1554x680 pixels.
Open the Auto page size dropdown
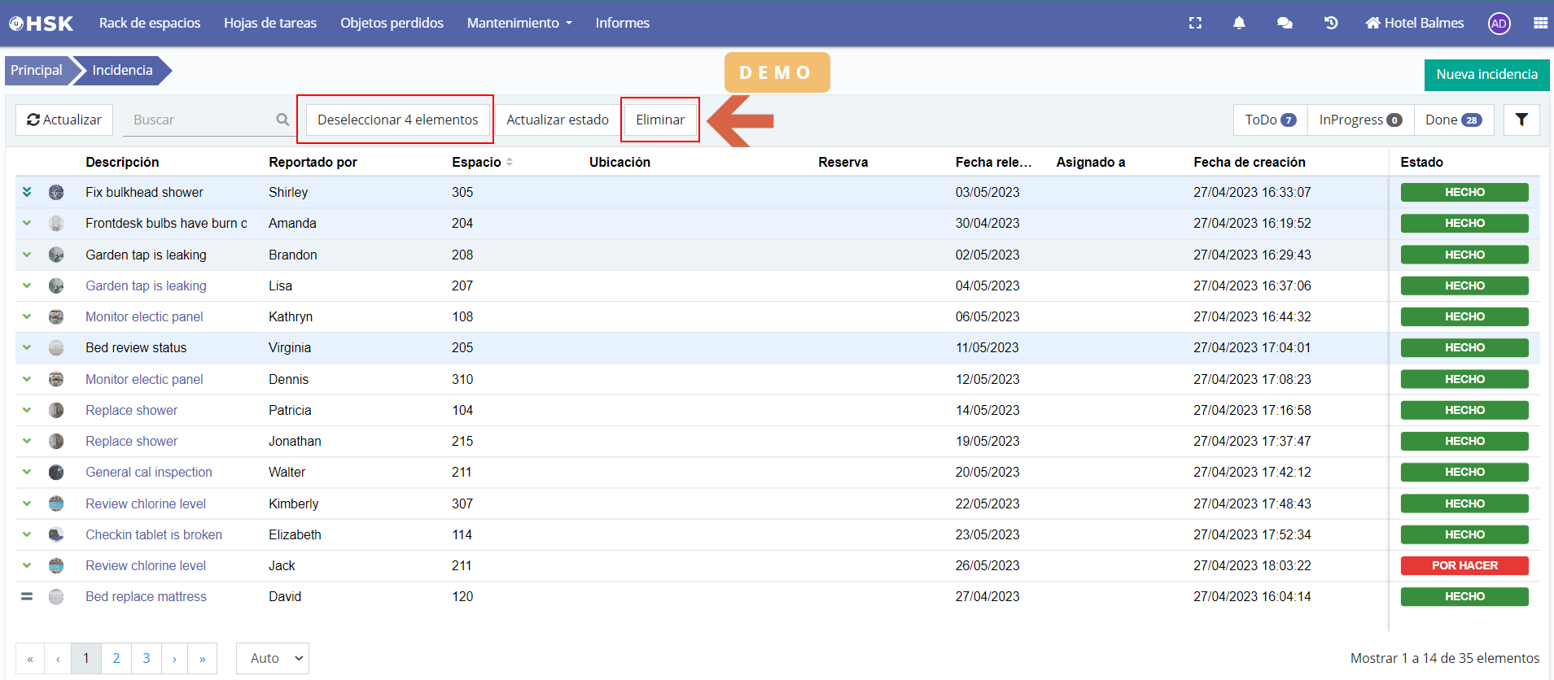point(273,658)
